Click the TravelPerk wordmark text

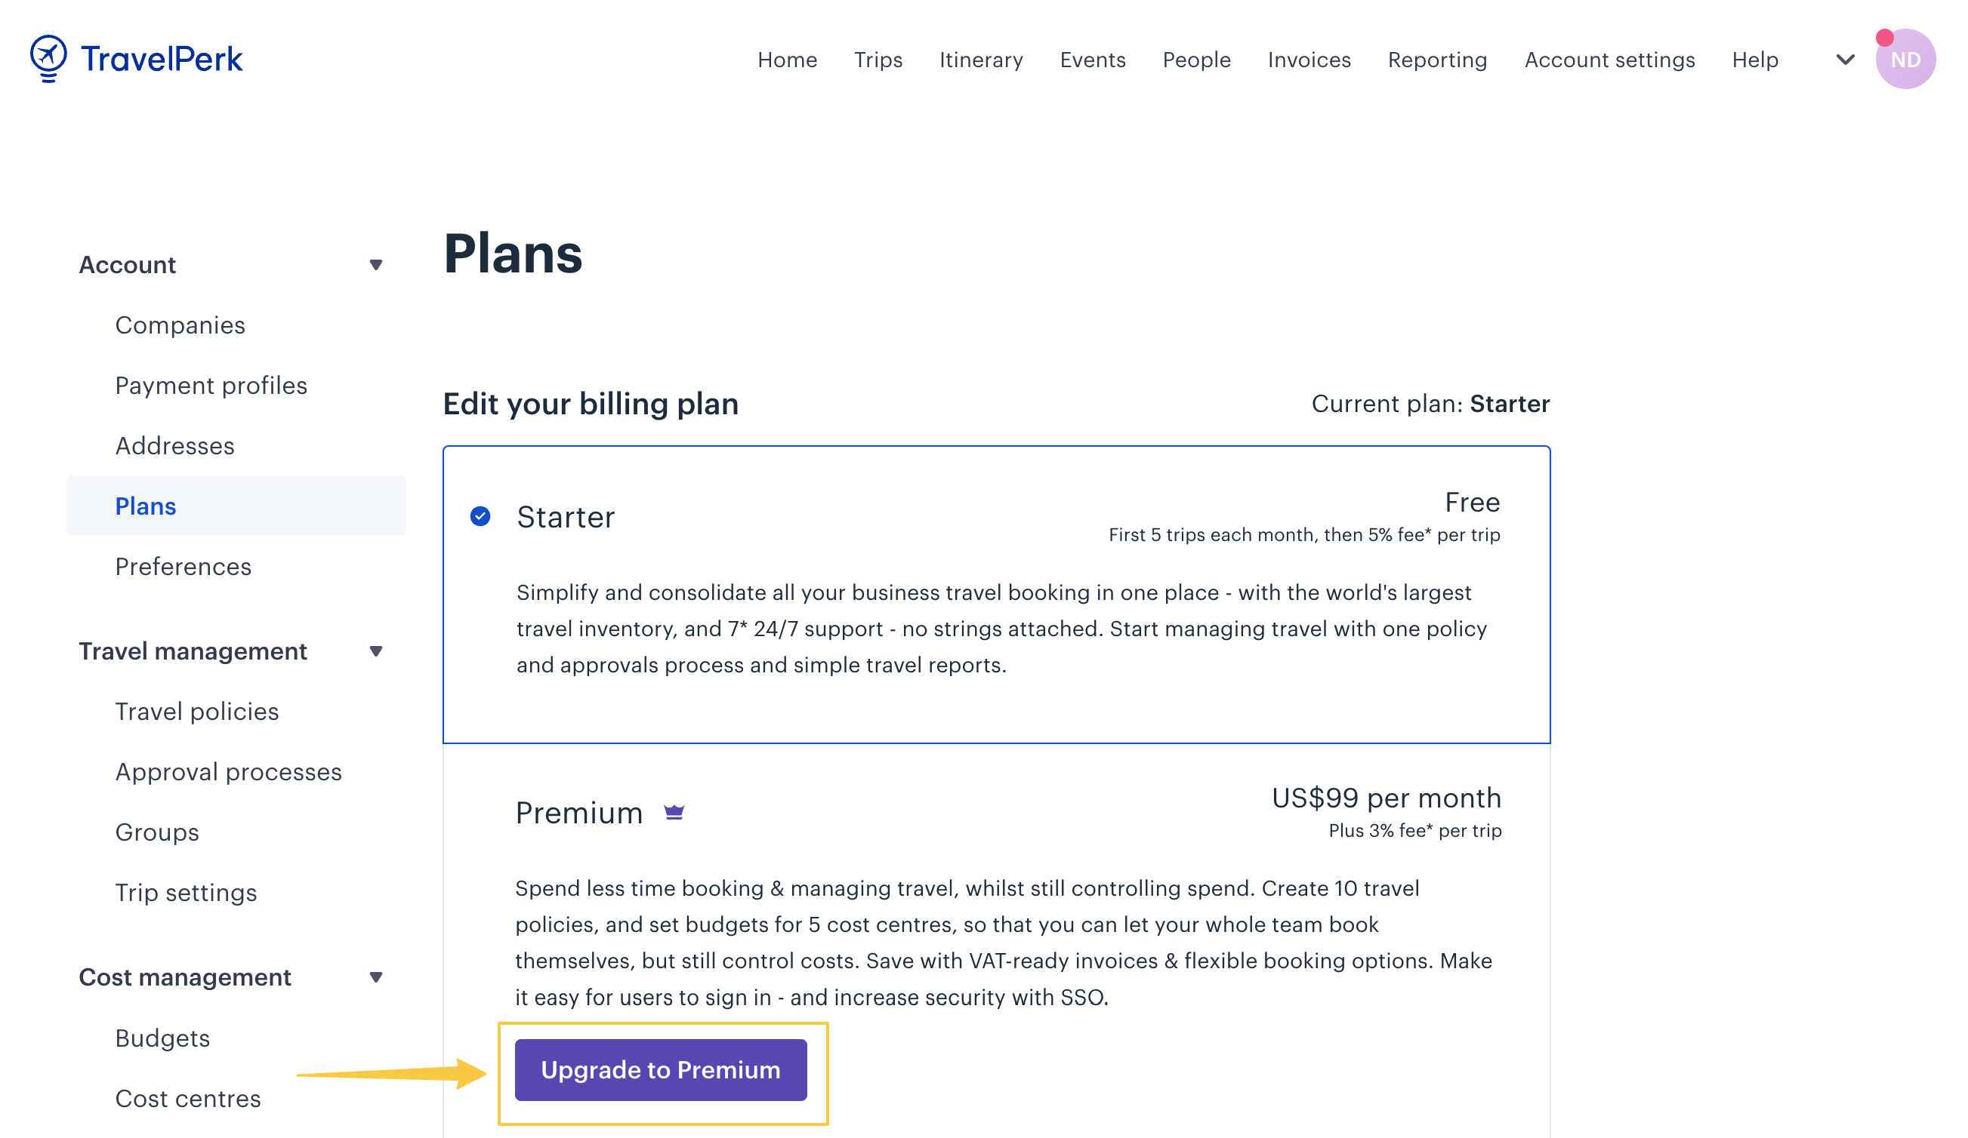click(x=162, y=60)
